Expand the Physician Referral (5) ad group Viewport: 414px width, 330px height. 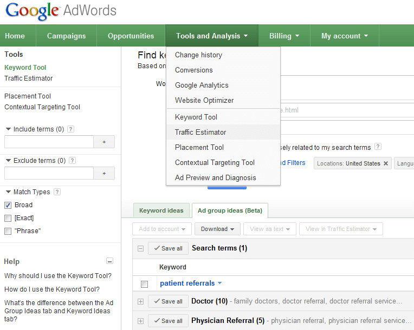coord(141,321)
